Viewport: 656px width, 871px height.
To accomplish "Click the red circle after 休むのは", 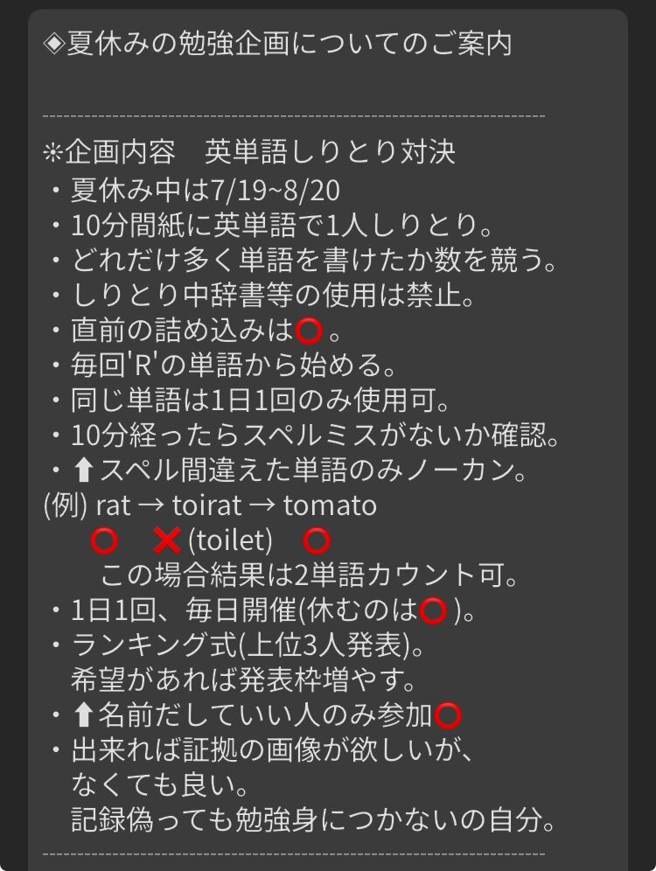I will pyautogui.click(x=433, y=610).
